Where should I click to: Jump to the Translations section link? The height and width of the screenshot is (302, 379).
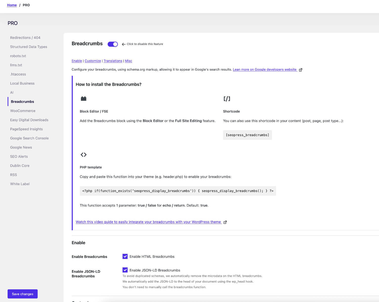click(113, 61)
